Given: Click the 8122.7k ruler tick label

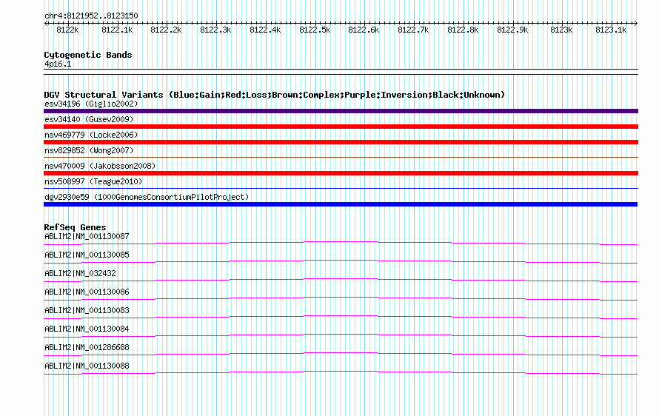Looking at the screenshot, I should click(x=413, y=30).
